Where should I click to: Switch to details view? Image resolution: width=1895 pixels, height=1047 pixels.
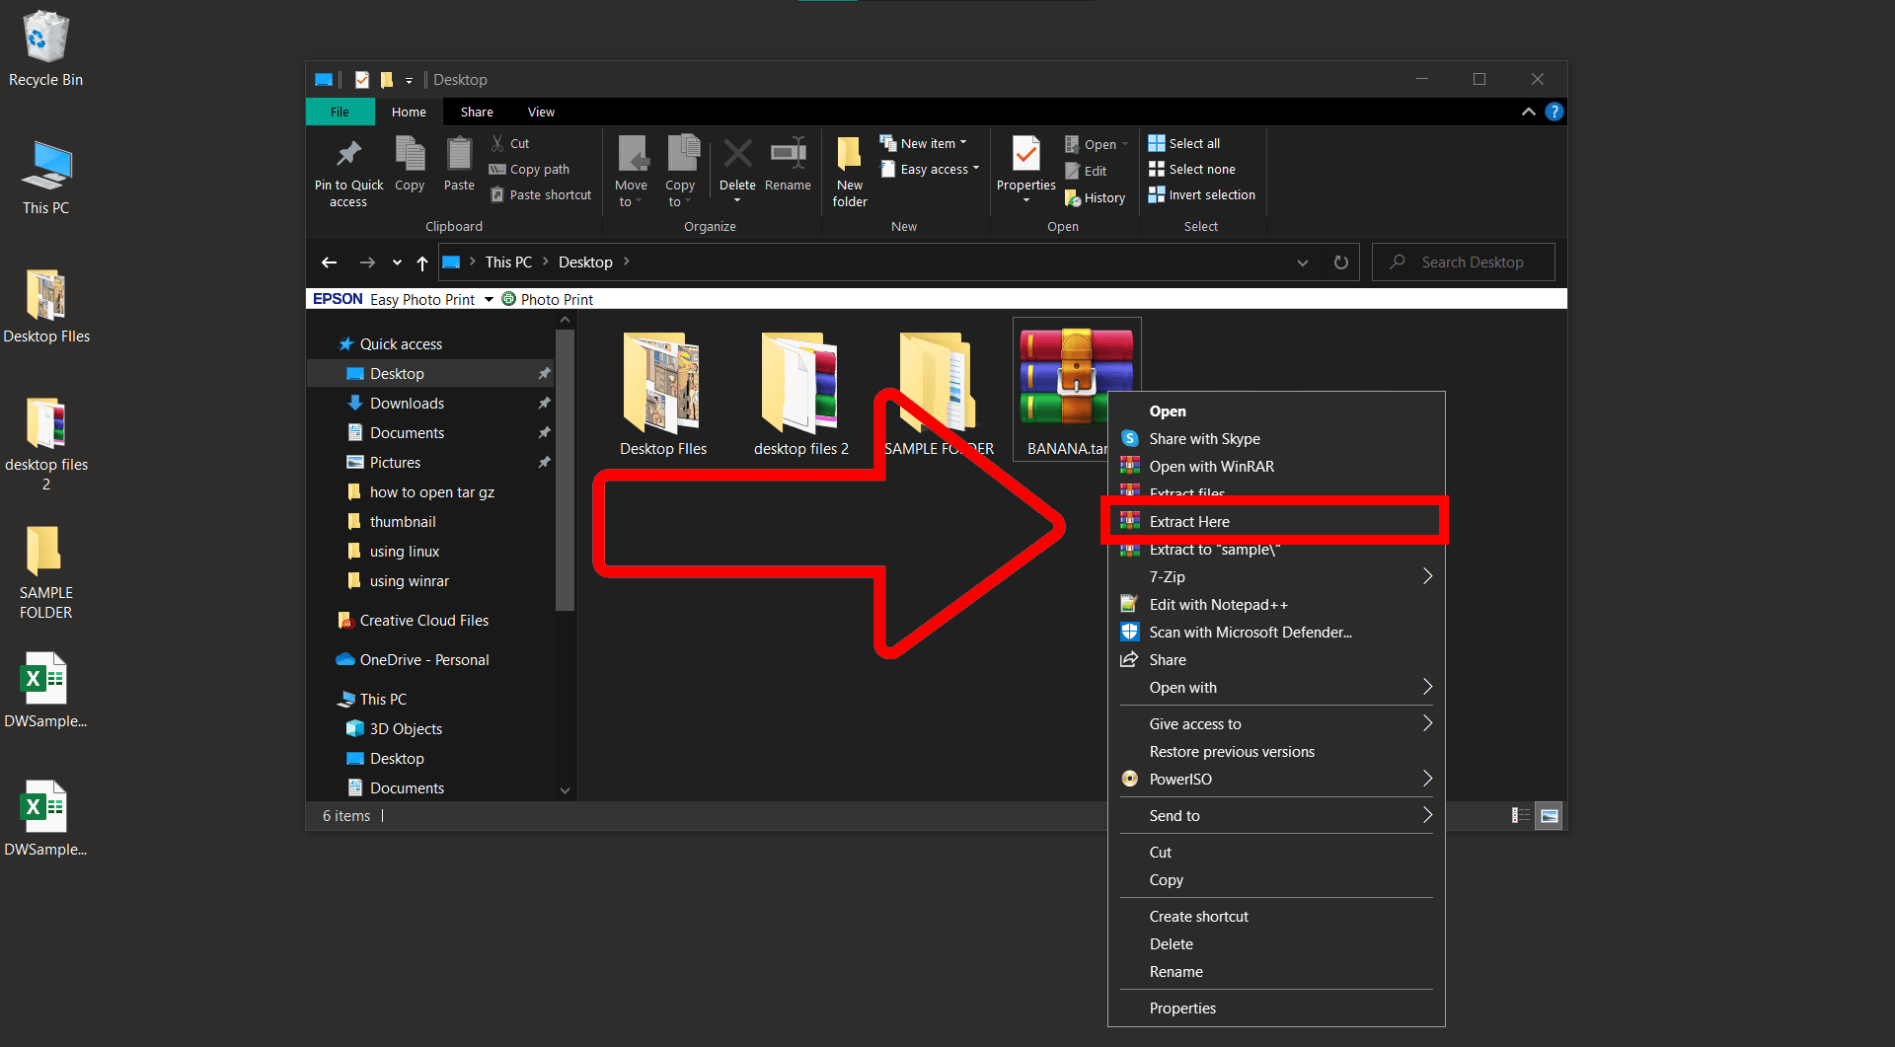click(x=1520, y=815)
